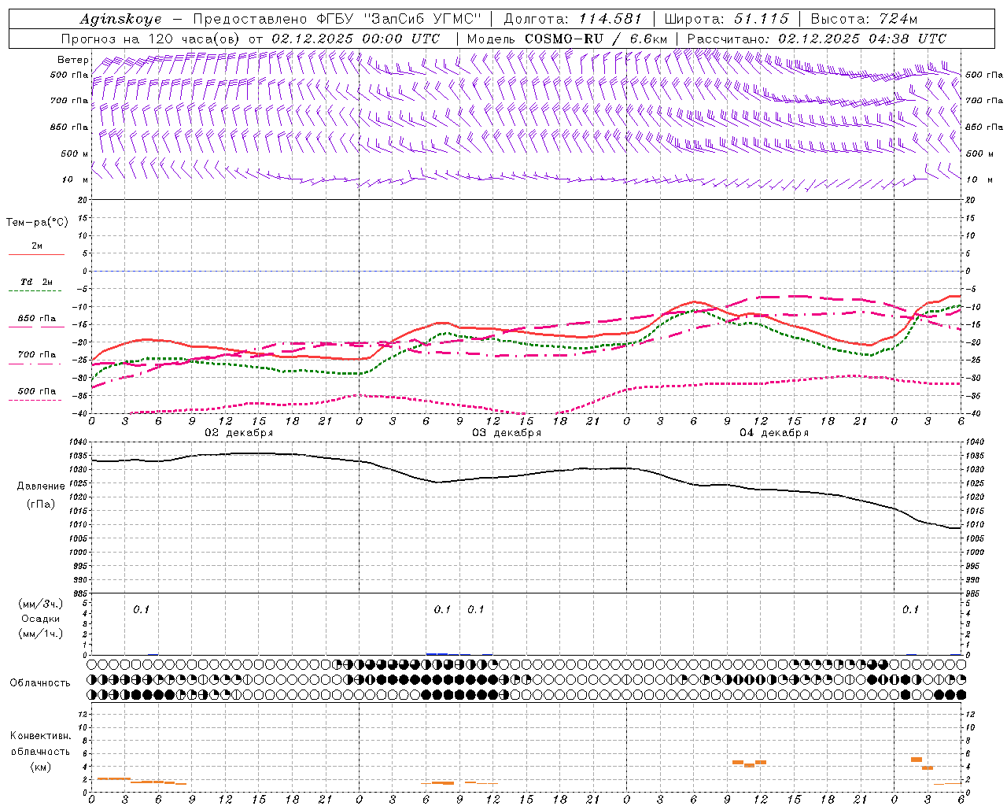Select the Давление pressure panel label
The height and width of the screenshot is (806, 1007).
[x=41, y=486]
